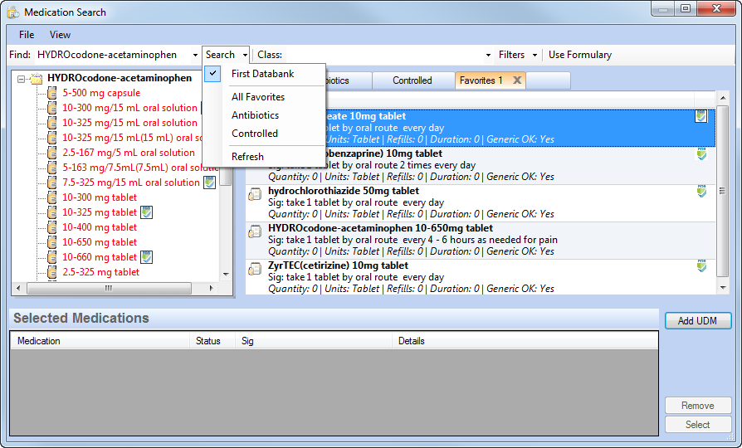Open the Filters dropdown arrow
This screenshot has width=742, height=448.
click(x=535, y=55)
